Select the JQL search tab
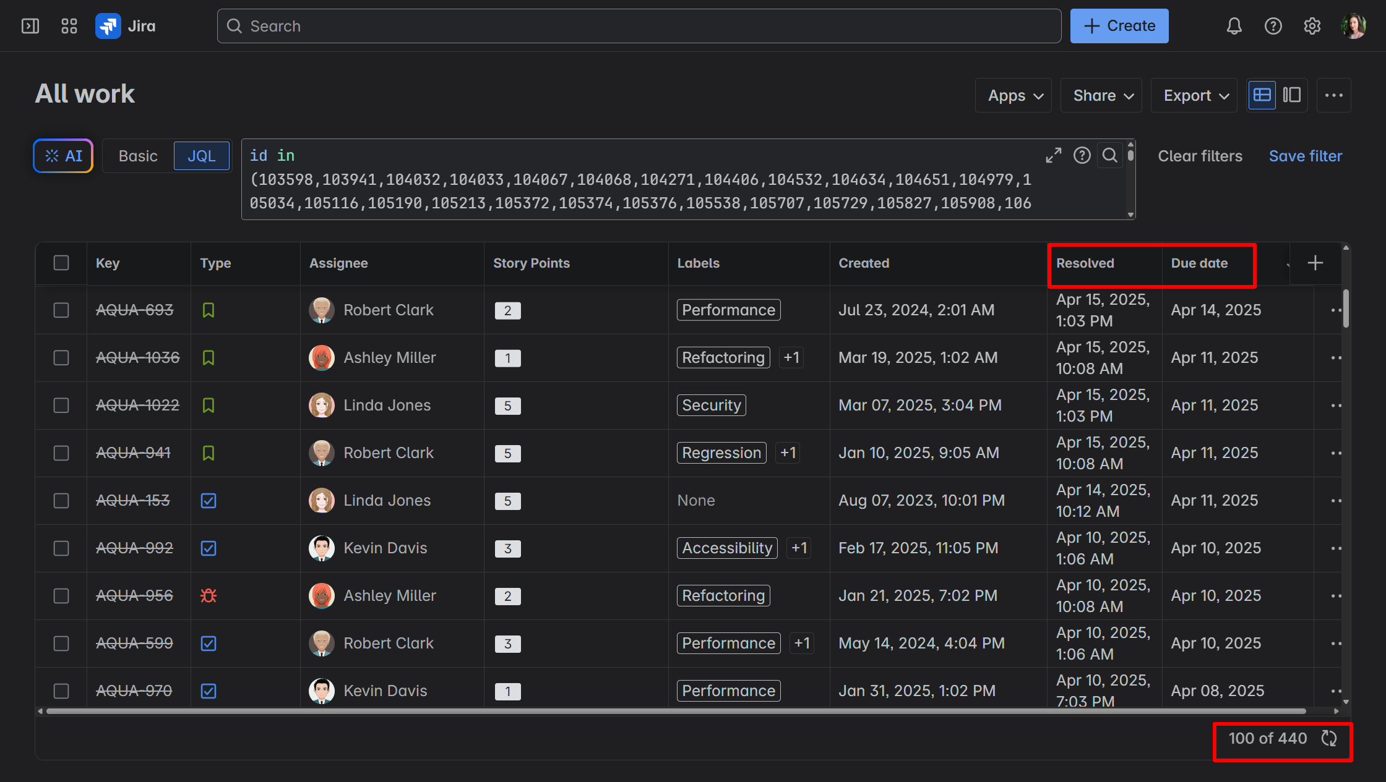 pos(202,156)
